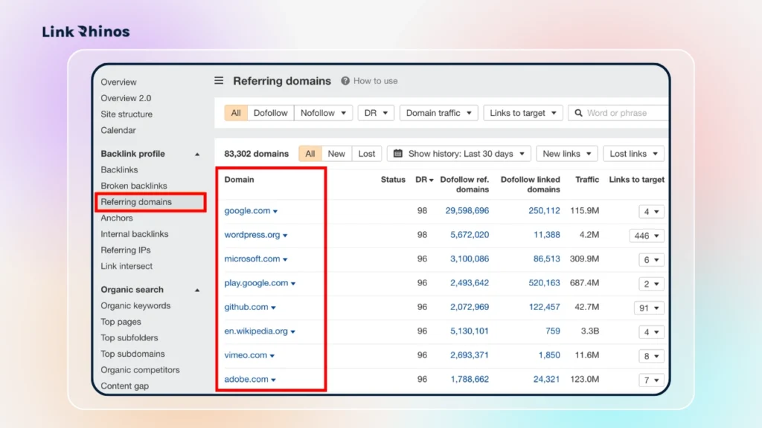Open Organic keywords in the sidebar
Viewport: 762px width, 428px height.
[135, 305]
